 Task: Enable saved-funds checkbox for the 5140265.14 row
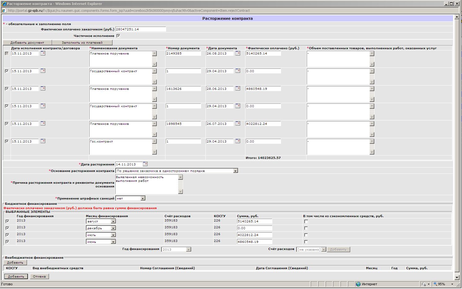point(306,221)
